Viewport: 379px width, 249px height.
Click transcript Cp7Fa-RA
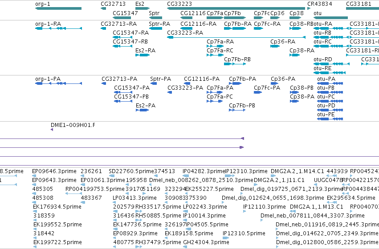click(215, 46)
